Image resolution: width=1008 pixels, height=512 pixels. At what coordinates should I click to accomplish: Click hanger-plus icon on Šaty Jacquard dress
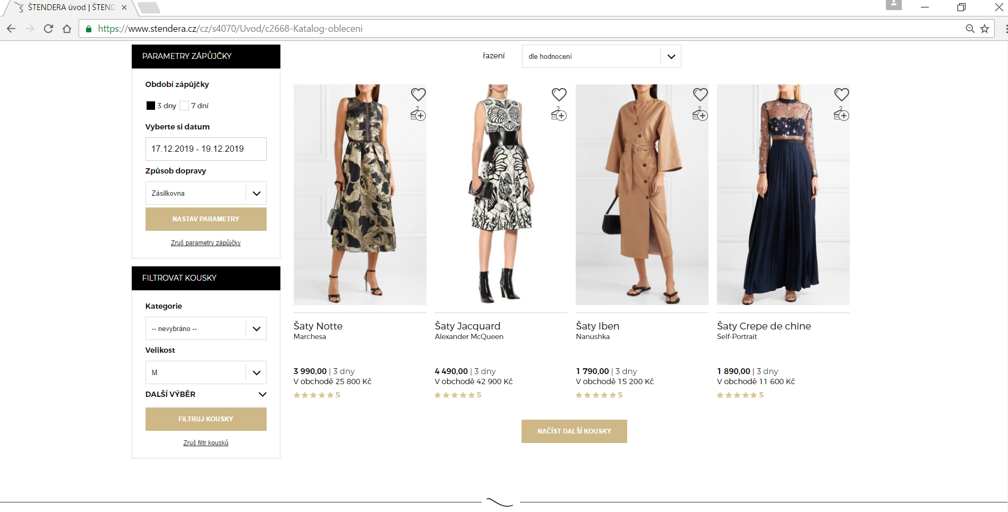pyautogui.click(x=559, y=114)
